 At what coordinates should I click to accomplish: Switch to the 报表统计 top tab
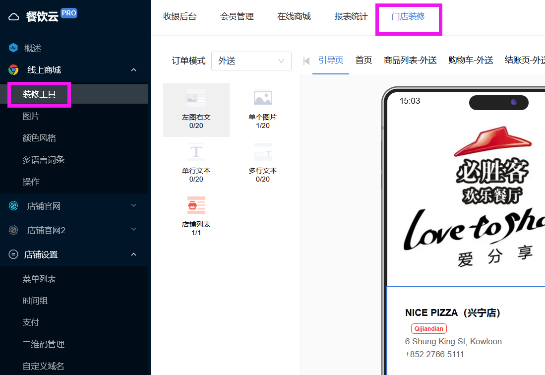(351, 16)
